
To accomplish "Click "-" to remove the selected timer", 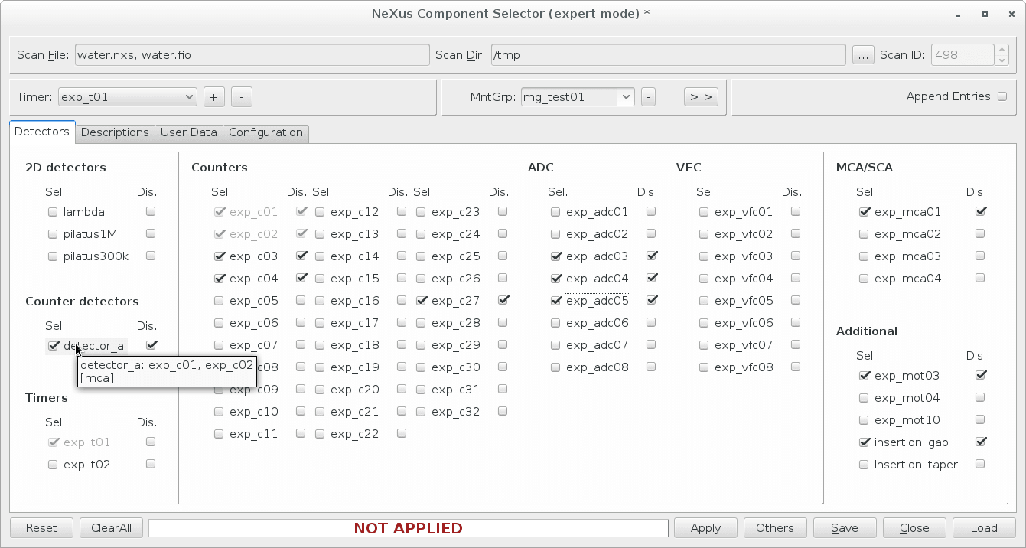I will pyautogui.click(x=241, y=96).
